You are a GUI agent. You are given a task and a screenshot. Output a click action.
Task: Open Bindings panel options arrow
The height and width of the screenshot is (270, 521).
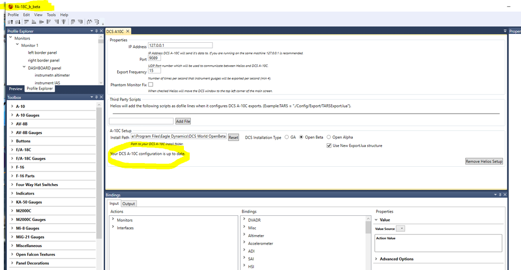(496, 195)
